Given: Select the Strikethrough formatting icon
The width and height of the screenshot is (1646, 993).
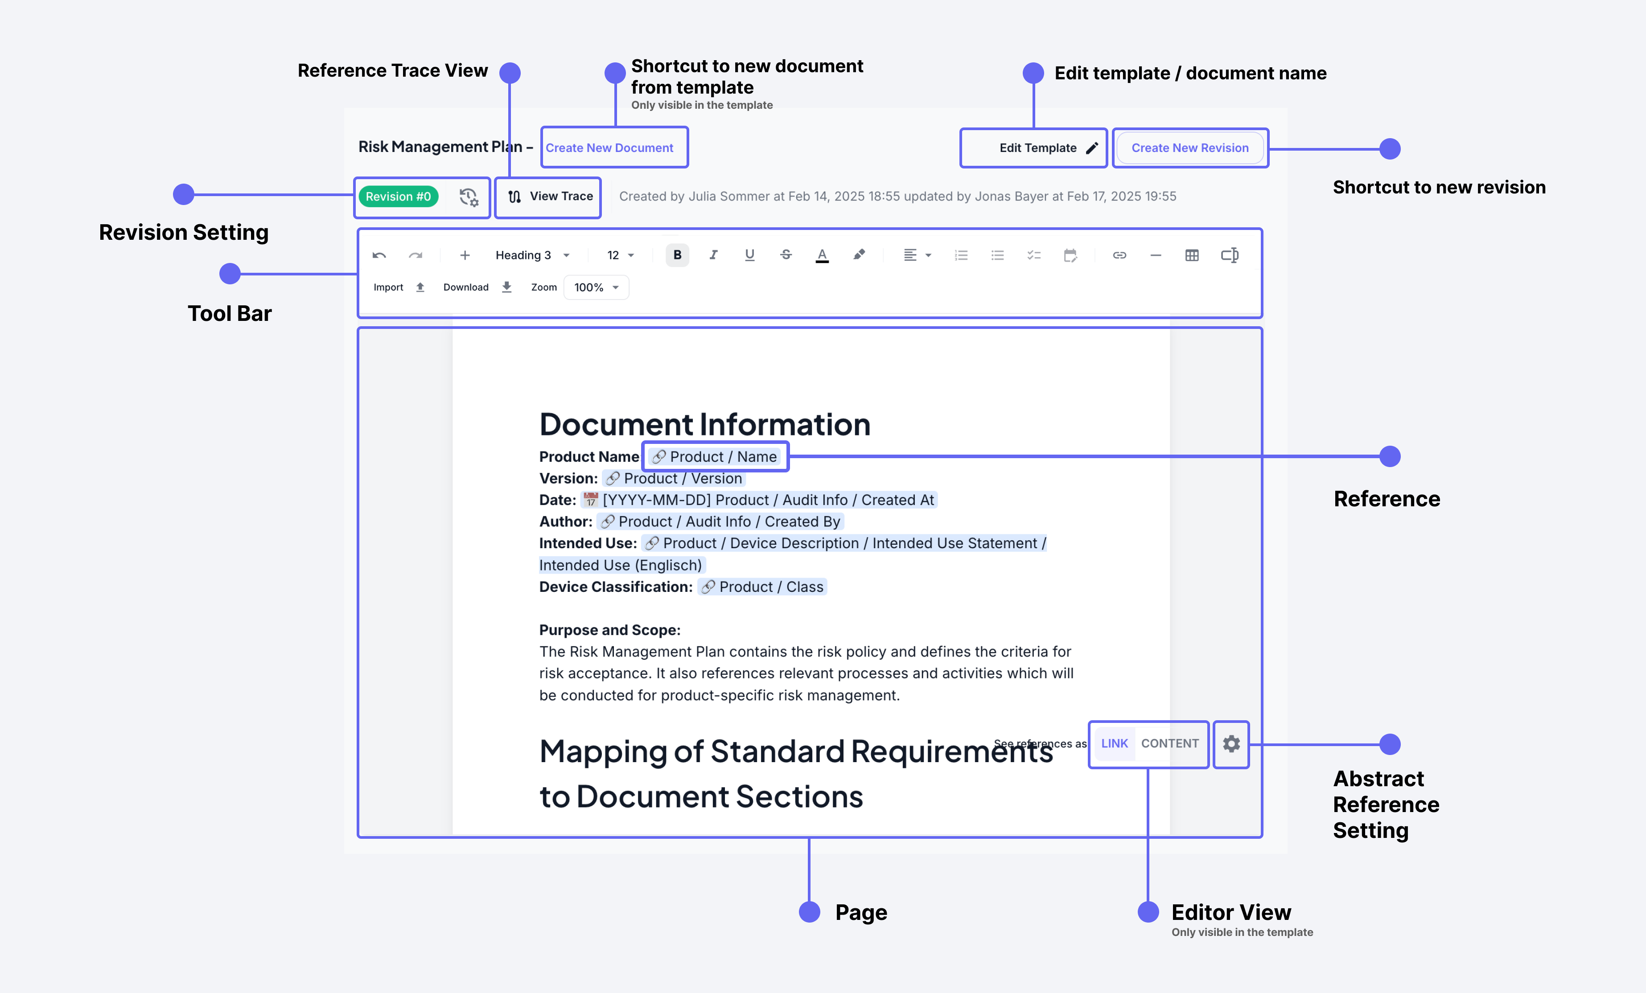Looking at the screenshot, I should click(x=786, y=254).
